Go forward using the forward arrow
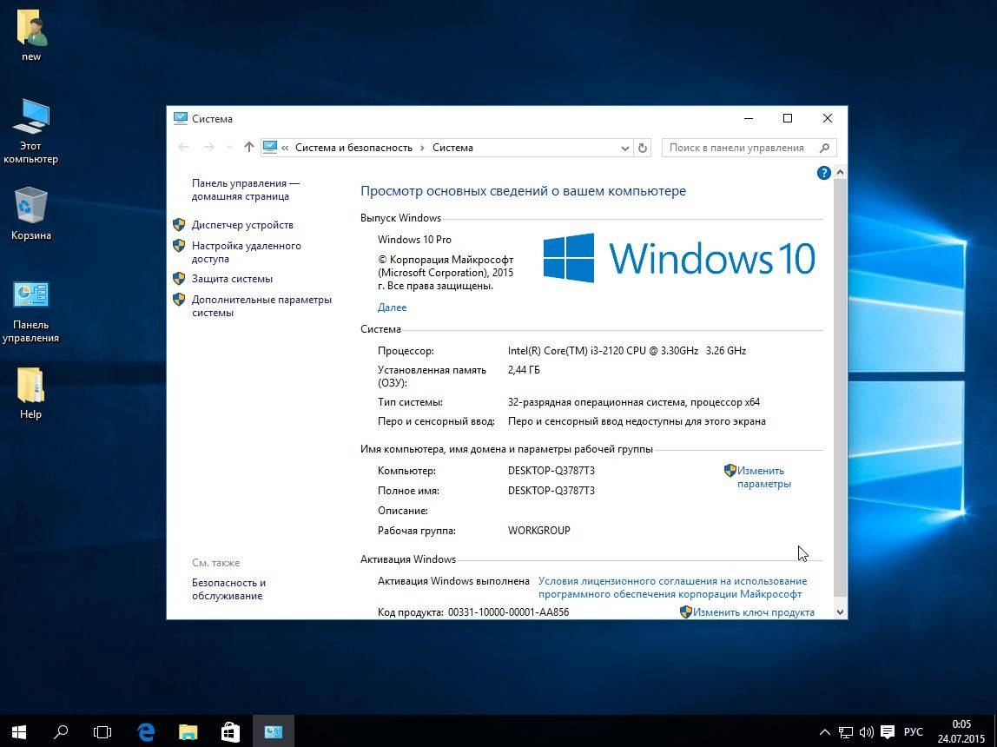997x747 pixels. pyautogui.click(x=208, y=148)
